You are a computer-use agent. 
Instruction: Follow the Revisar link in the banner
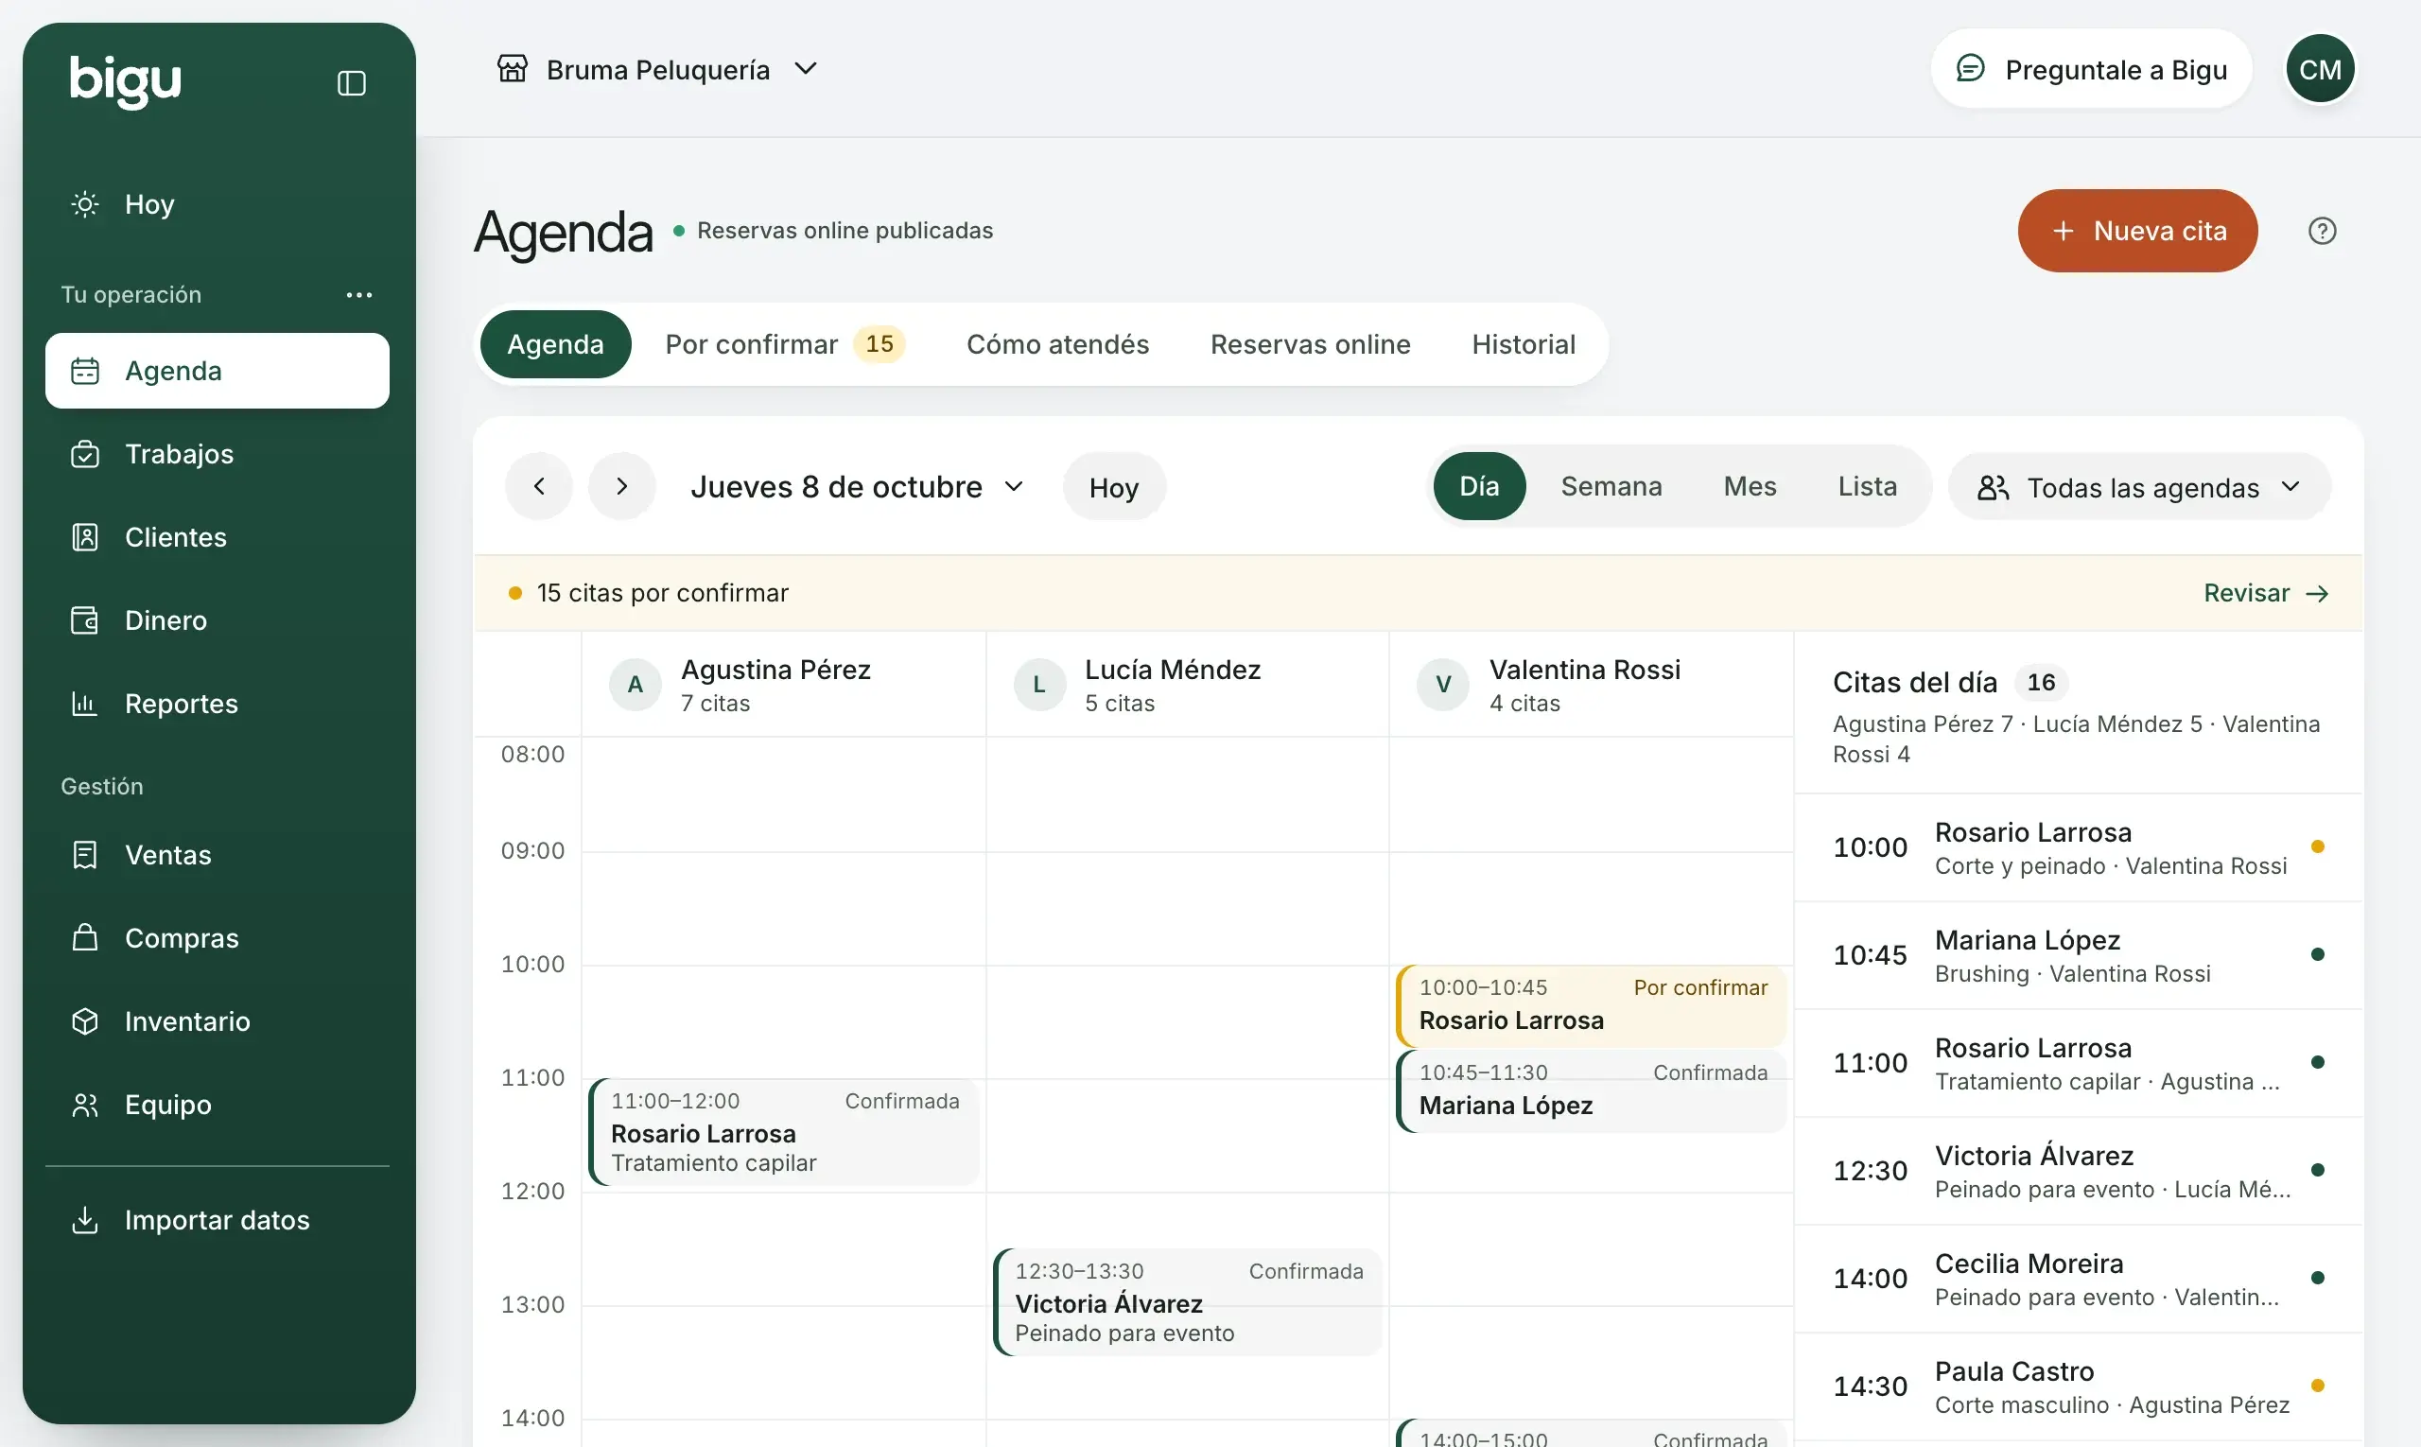coord(2266,593)
